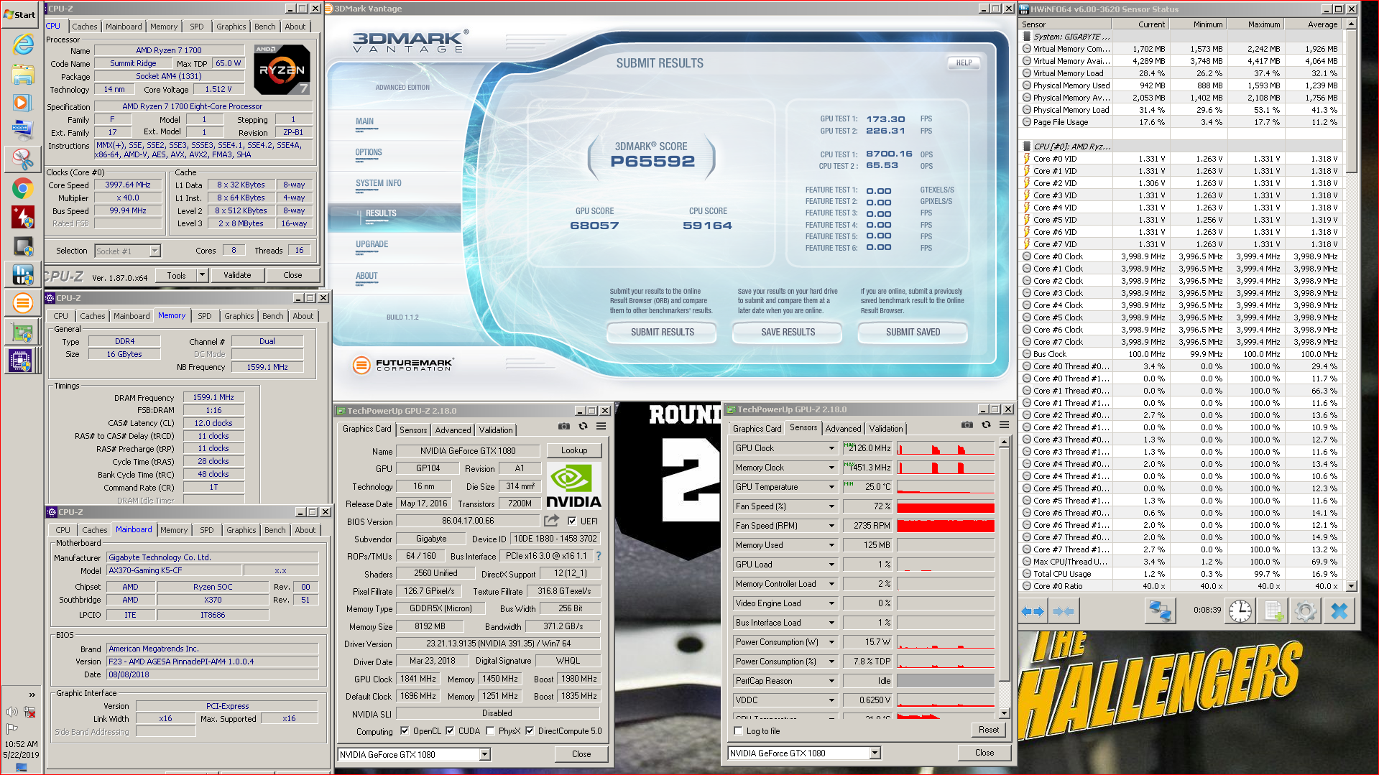Screen dimensions: 1379x775
Task: Click the Lookup button in GPU-Z
Action: [x=574, y=450]
